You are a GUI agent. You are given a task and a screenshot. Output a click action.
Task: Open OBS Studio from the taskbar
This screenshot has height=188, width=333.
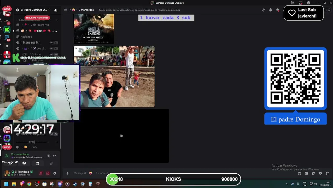click(37, 184)
